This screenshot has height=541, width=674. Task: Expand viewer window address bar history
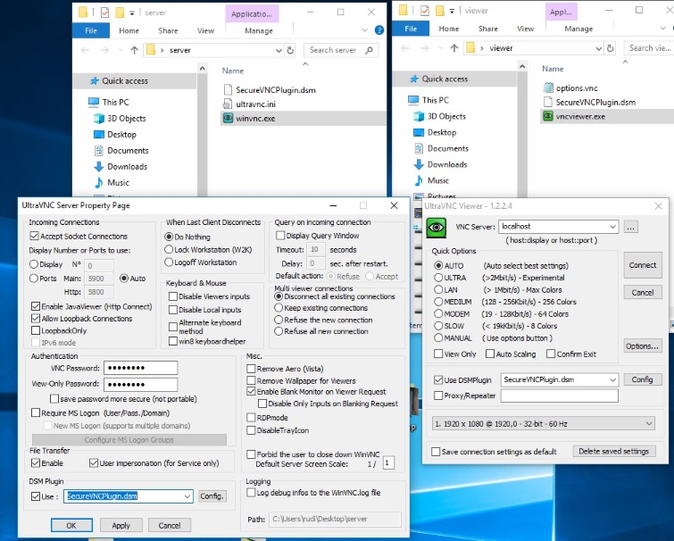598,48
